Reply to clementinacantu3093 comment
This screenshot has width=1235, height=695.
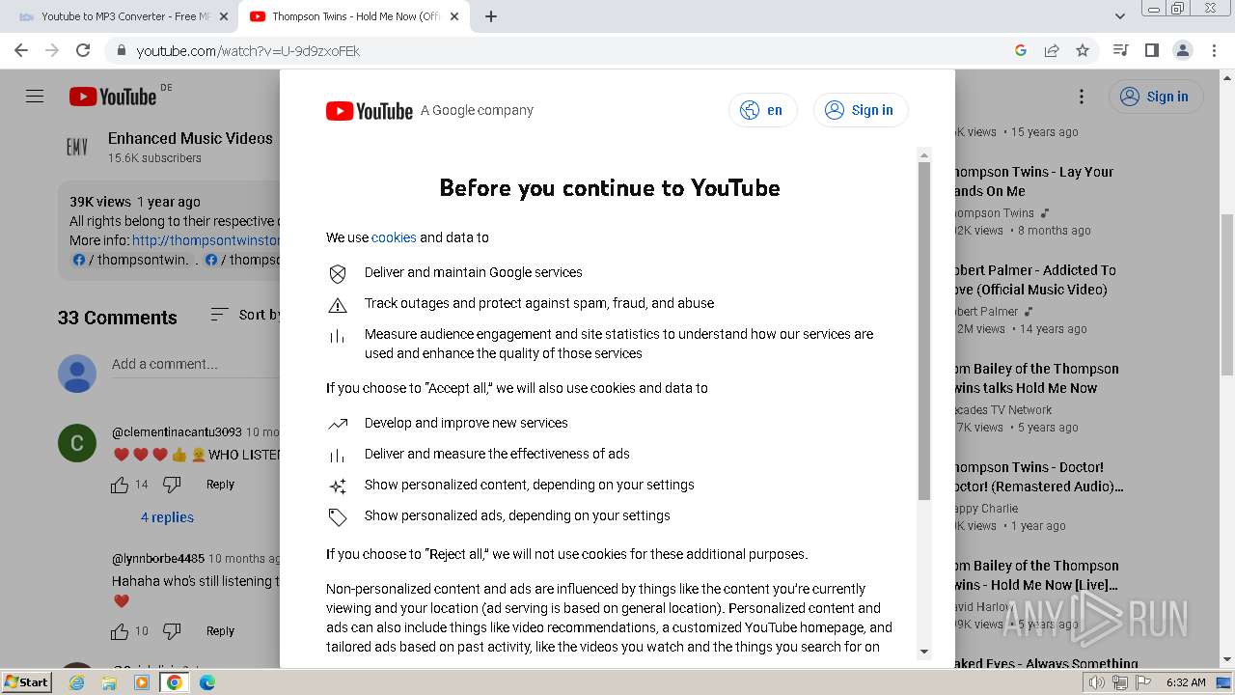[220, 485]
